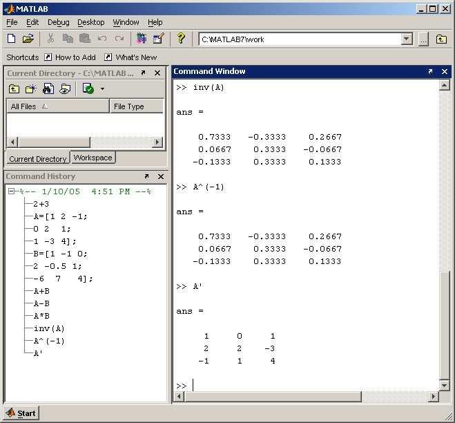The height and width of the screenshot is (423, 455).
Task: Click the browse for folder ellipsis button
Action: coord(423,39)
